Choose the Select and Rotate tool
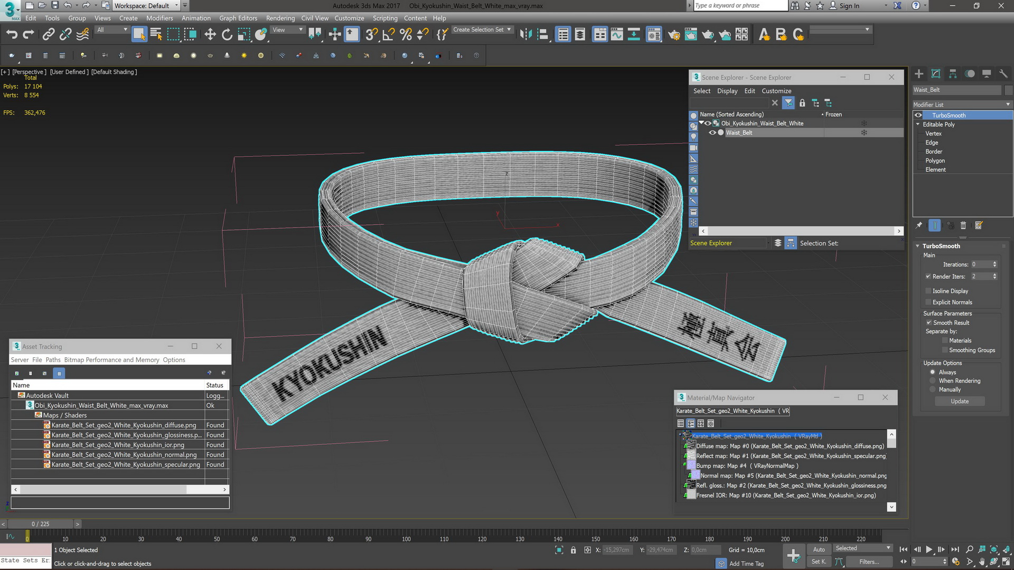 (x=227, y=35)
